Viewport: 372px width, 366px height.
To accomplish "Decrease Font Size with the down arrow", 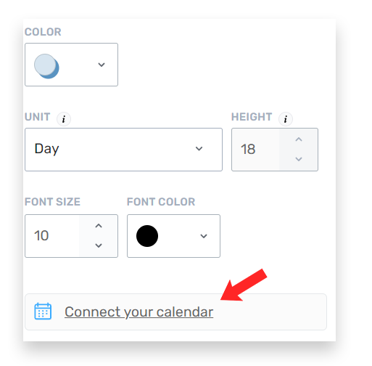I will (x=99, y=245).
